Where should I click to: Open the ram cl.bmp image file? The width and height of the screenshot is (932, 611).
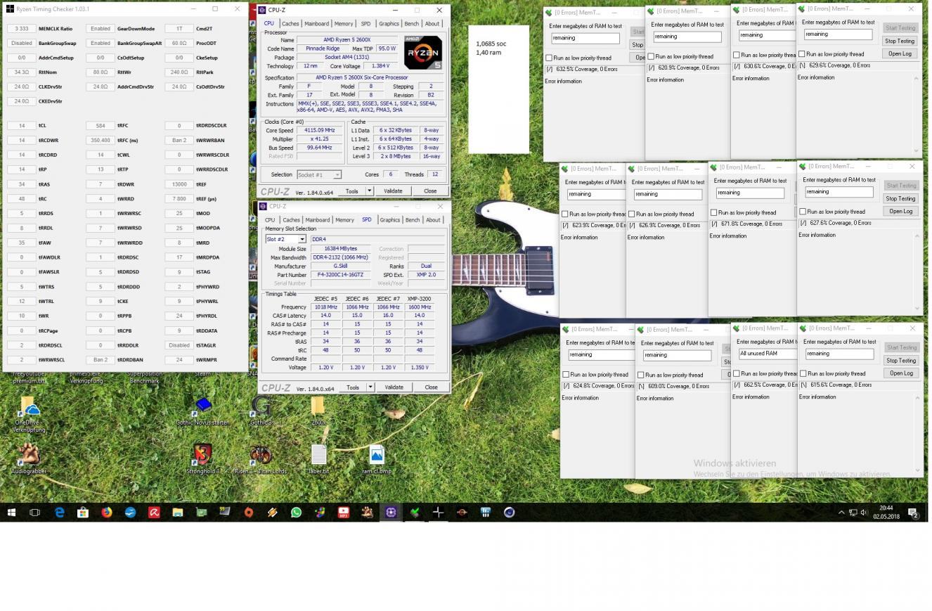coord(377,459)
